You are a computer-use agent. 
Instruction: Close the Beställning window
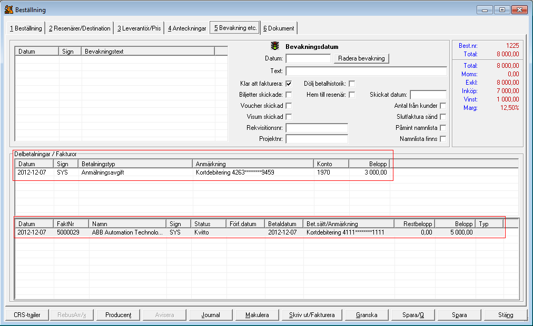[x=519, y=10]
